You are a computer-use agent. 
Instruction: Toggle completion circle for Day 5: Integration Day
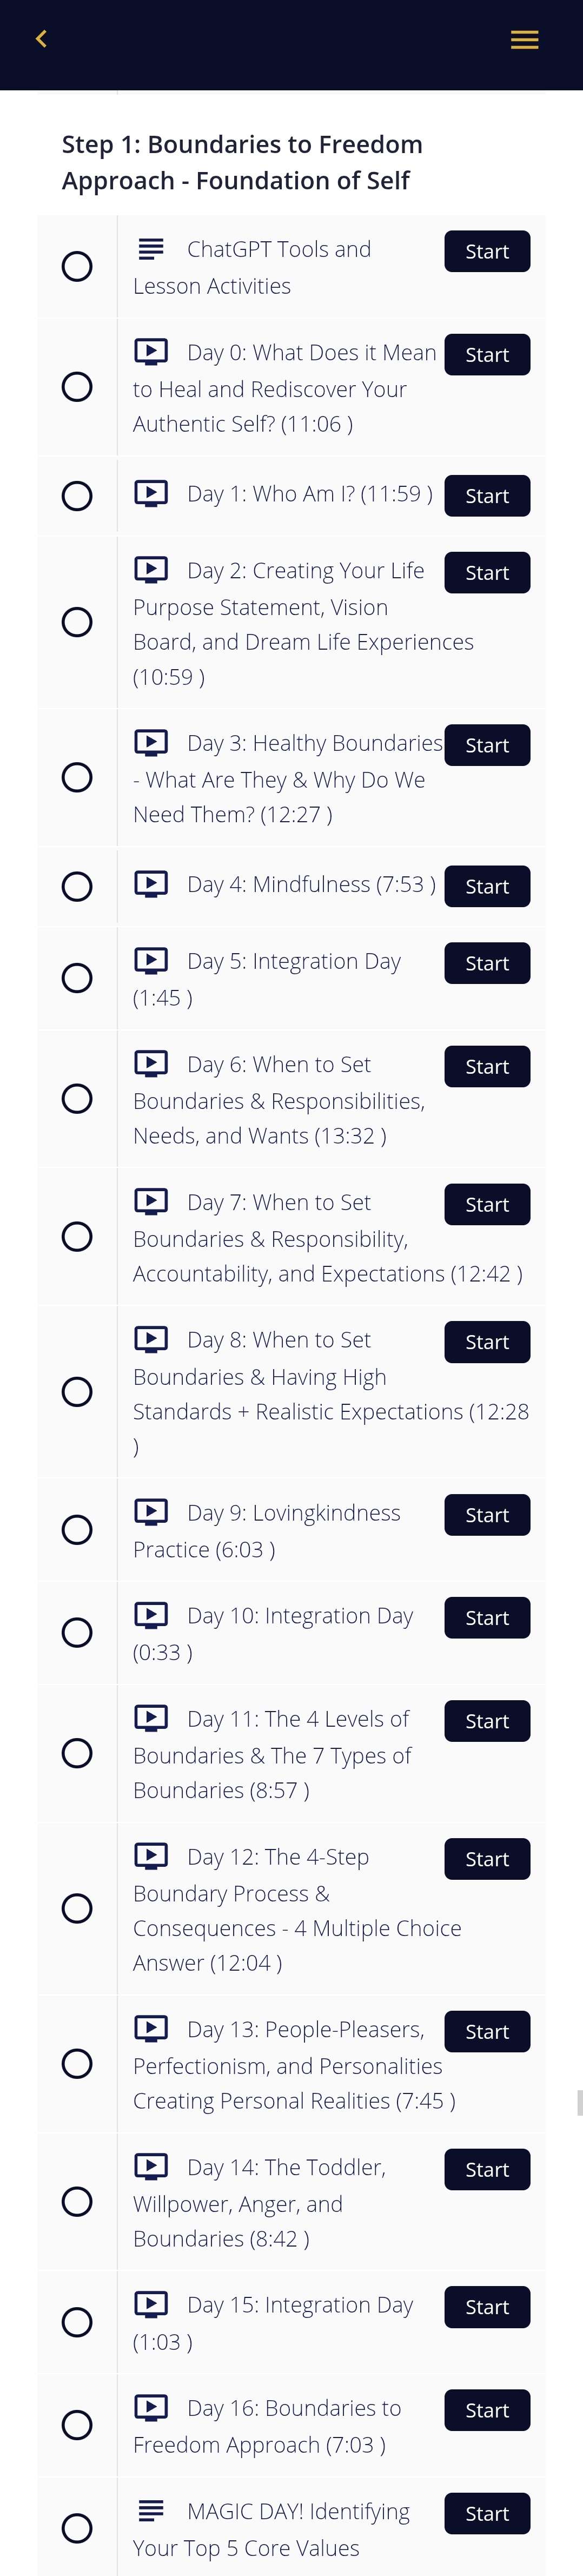[x=77, y=978]
